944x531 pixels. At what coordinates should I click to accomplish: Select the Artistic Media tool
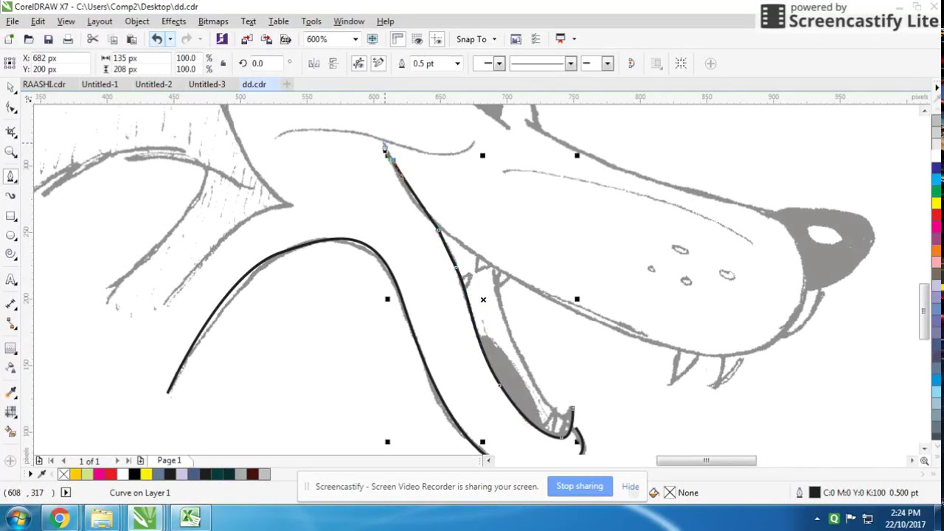point(11,196)
